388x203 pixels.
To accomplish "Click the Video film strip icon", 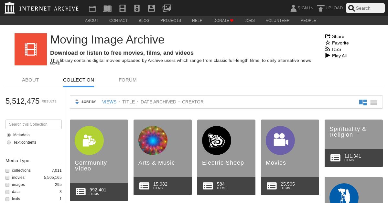I will coord(122,8).
